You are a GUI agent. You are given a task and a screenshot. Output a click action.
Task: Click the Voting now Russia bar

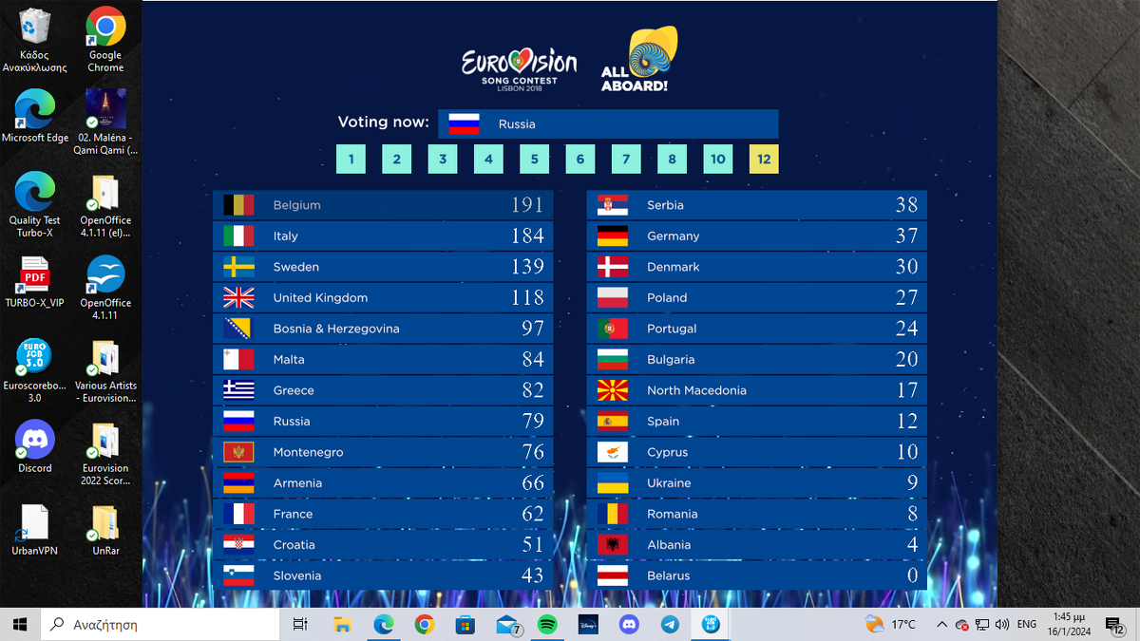coord(608,123)
